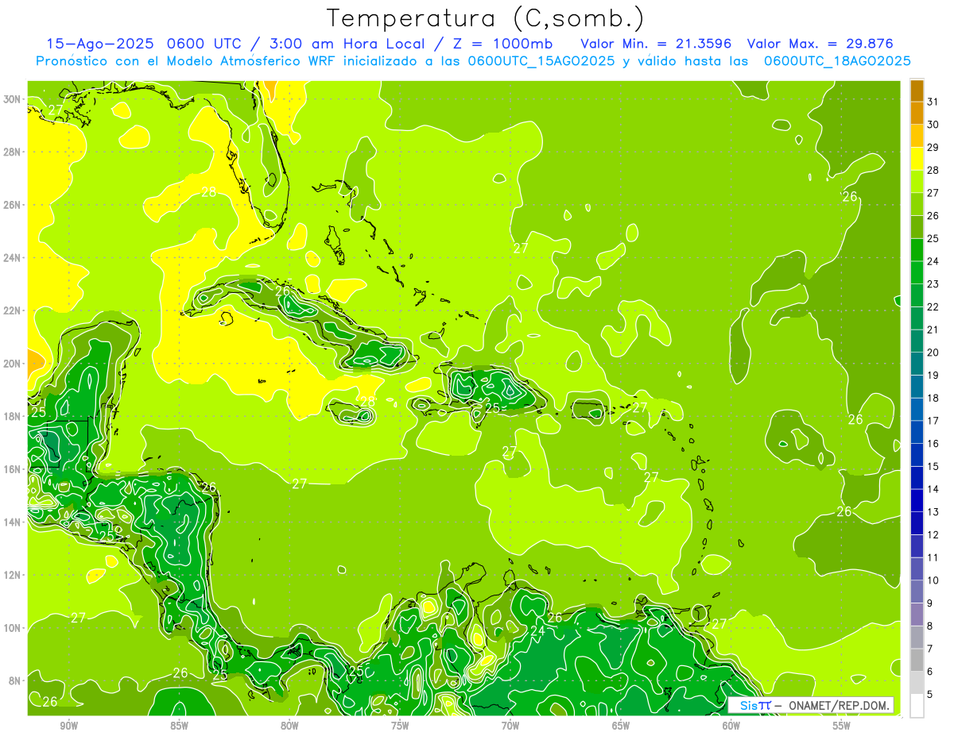954x736 pixels.
Task: Click the 65W longitude axis label
Action: pos(621,726)
